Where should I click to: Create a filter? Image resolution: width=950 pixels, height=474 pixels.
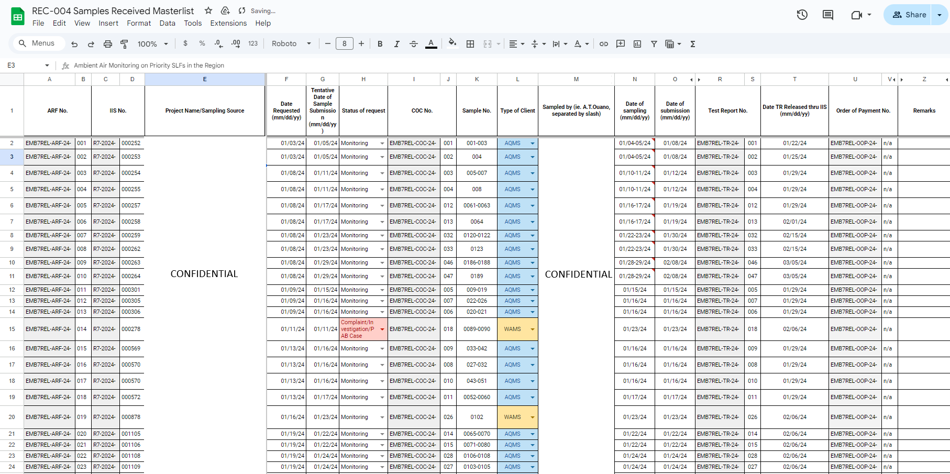click(x=654, y=44)
